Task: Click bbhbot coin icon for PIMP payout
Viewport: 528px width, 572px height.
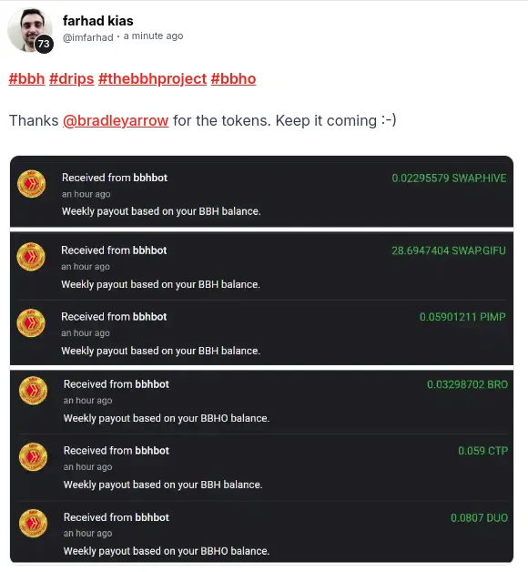Action: pos(31,322)
